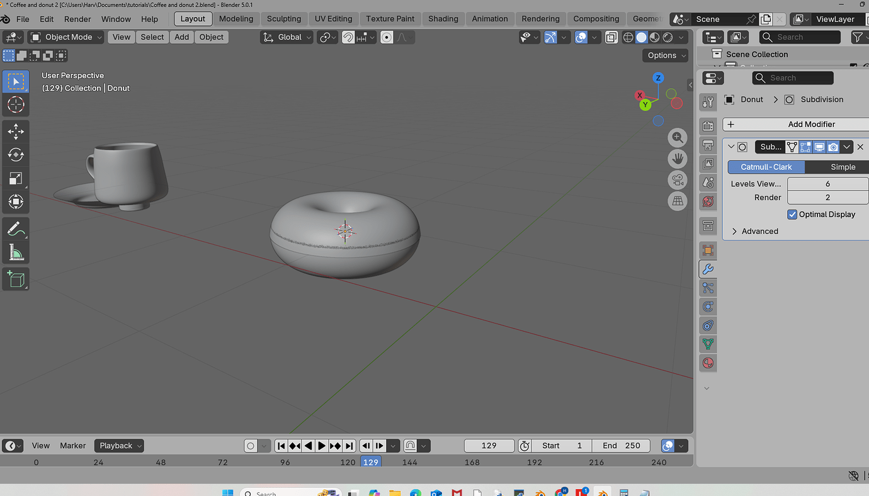
Task: Pick the Annotate pencil tool
Action: click(x=16, y=229)
